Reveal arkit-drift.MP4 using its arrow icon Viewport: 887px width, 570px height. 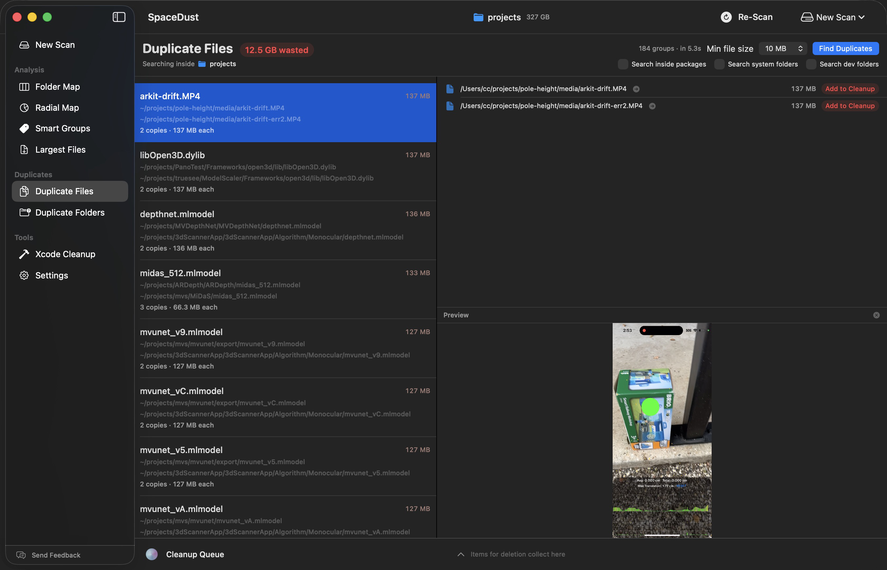[636, 89]
